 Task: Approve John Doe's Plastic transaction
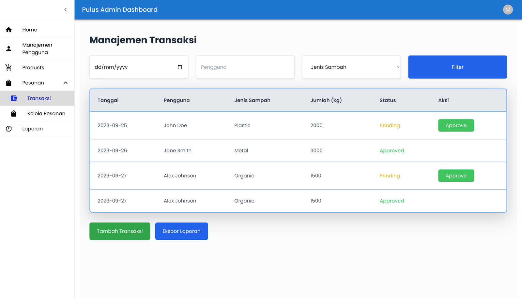coord(456,125)
